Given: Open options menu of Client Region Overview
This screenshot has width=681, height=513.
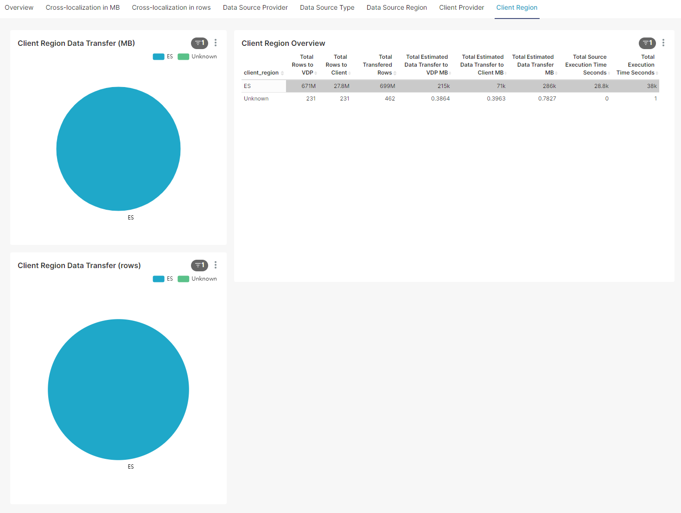Looking at the screenshot, I should [663, 43].
